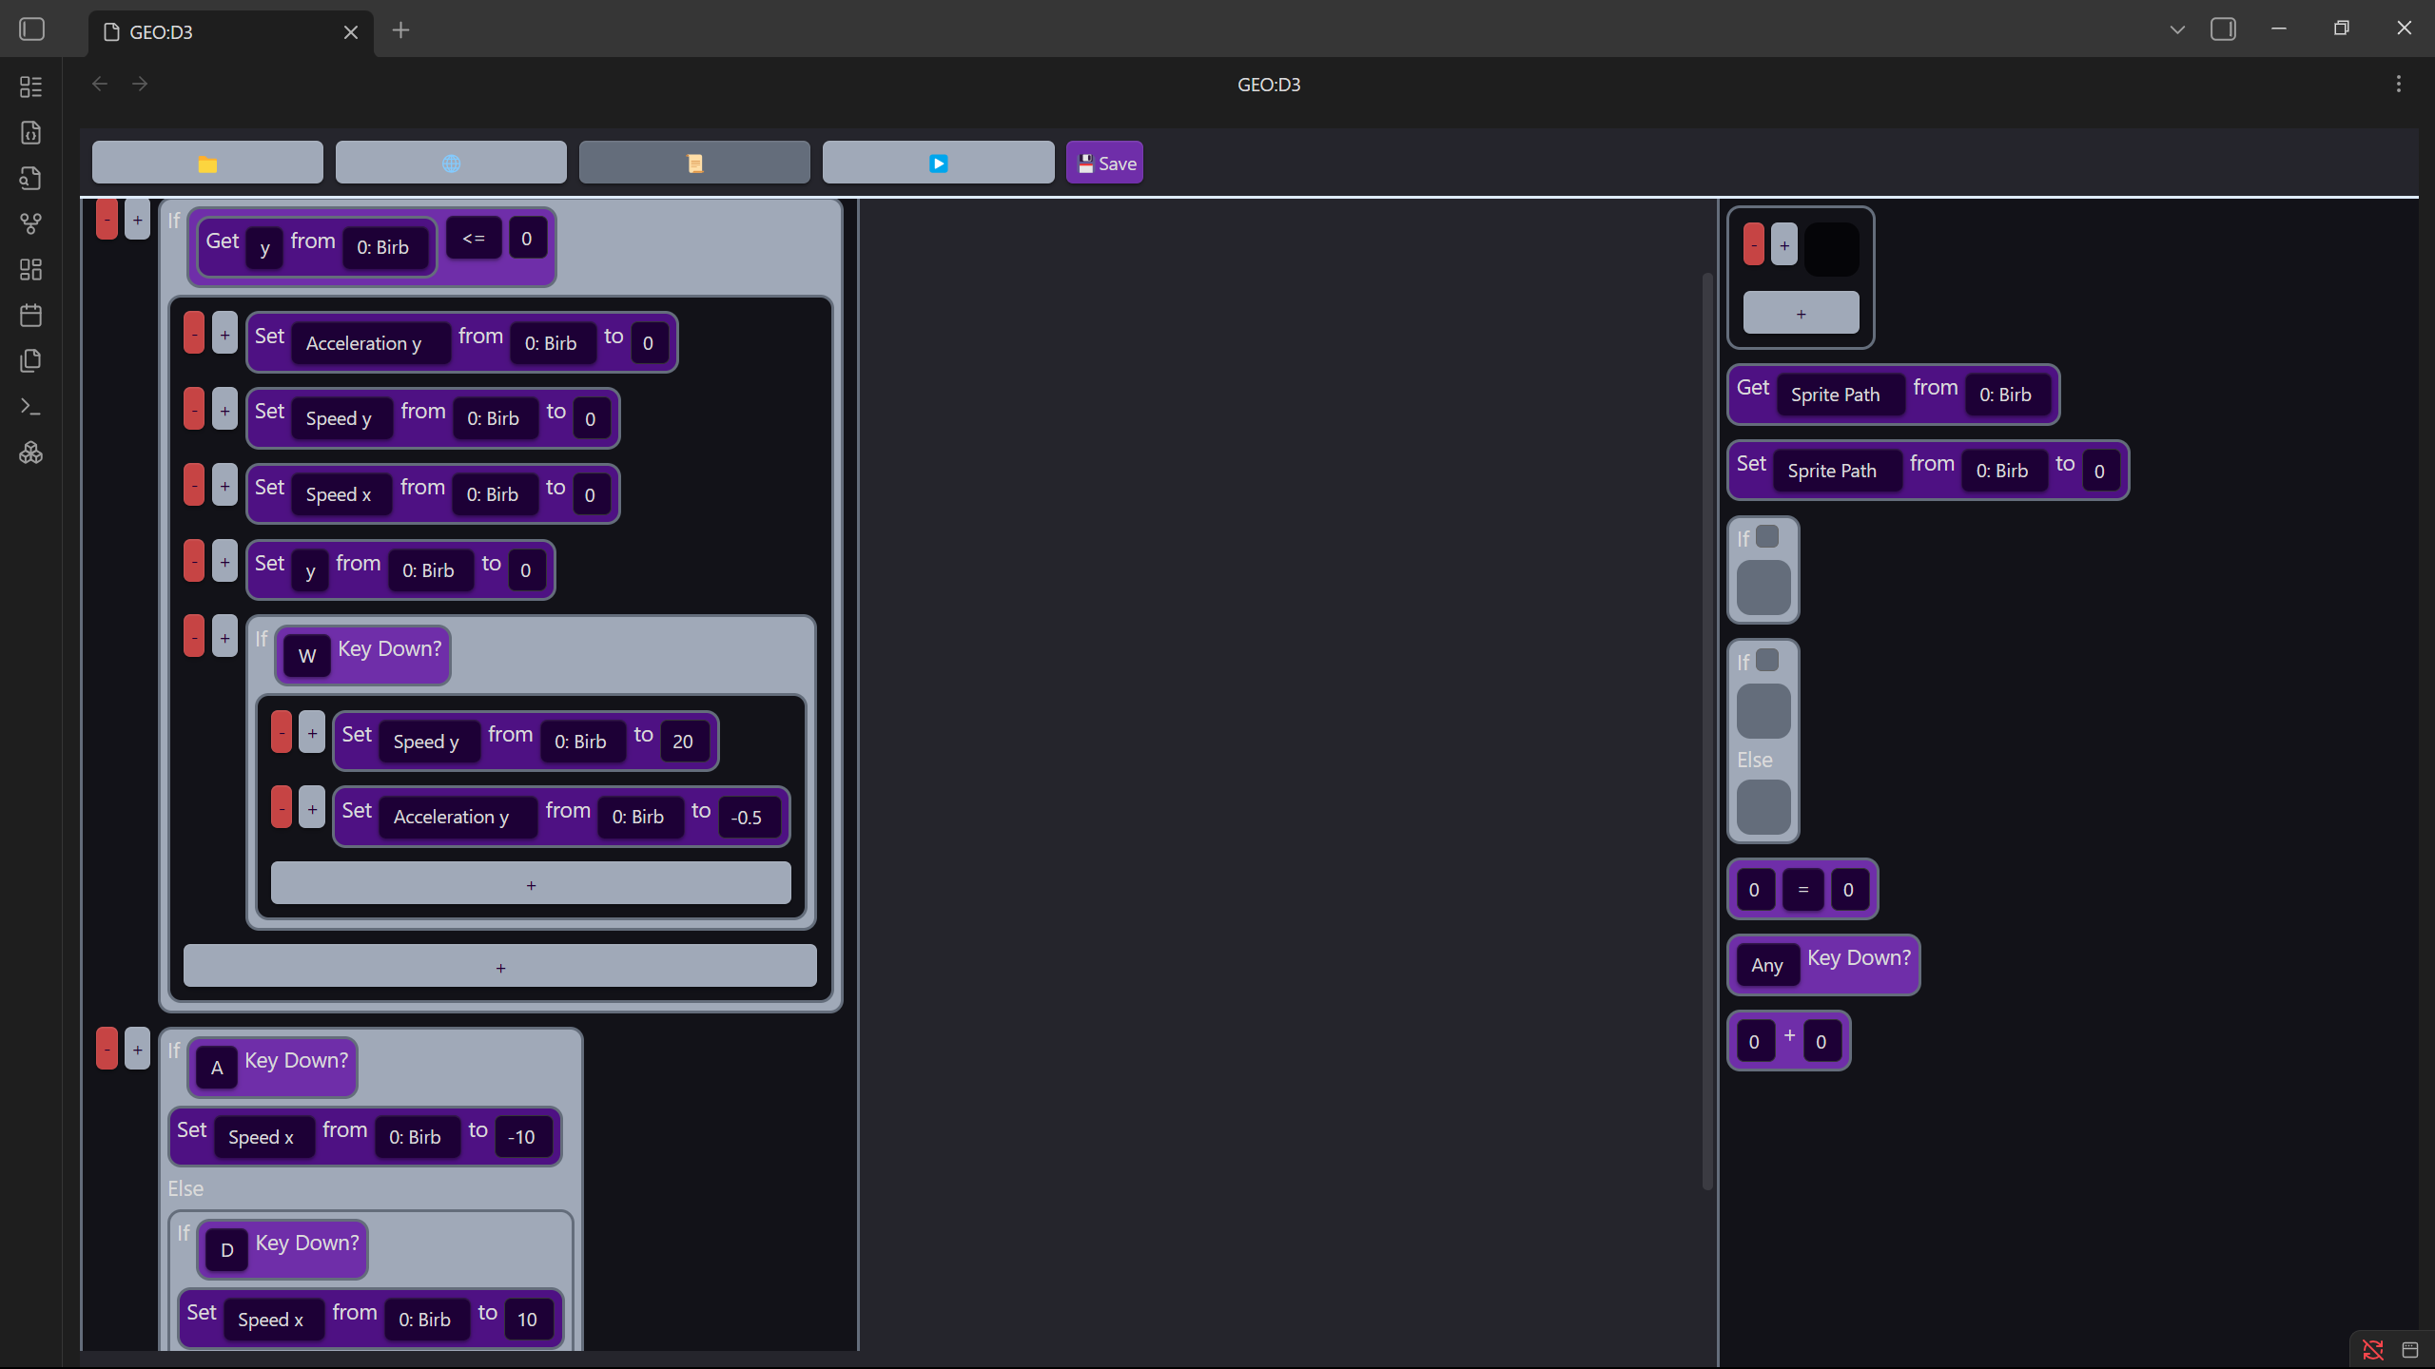
Task: Click the stacked cubes icon in ribbon
Action: click(31, 453)
